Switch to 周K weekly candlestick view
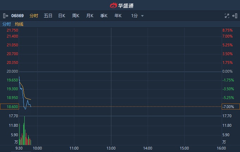This screenshot has width=240, height=152. pos(76,16)
